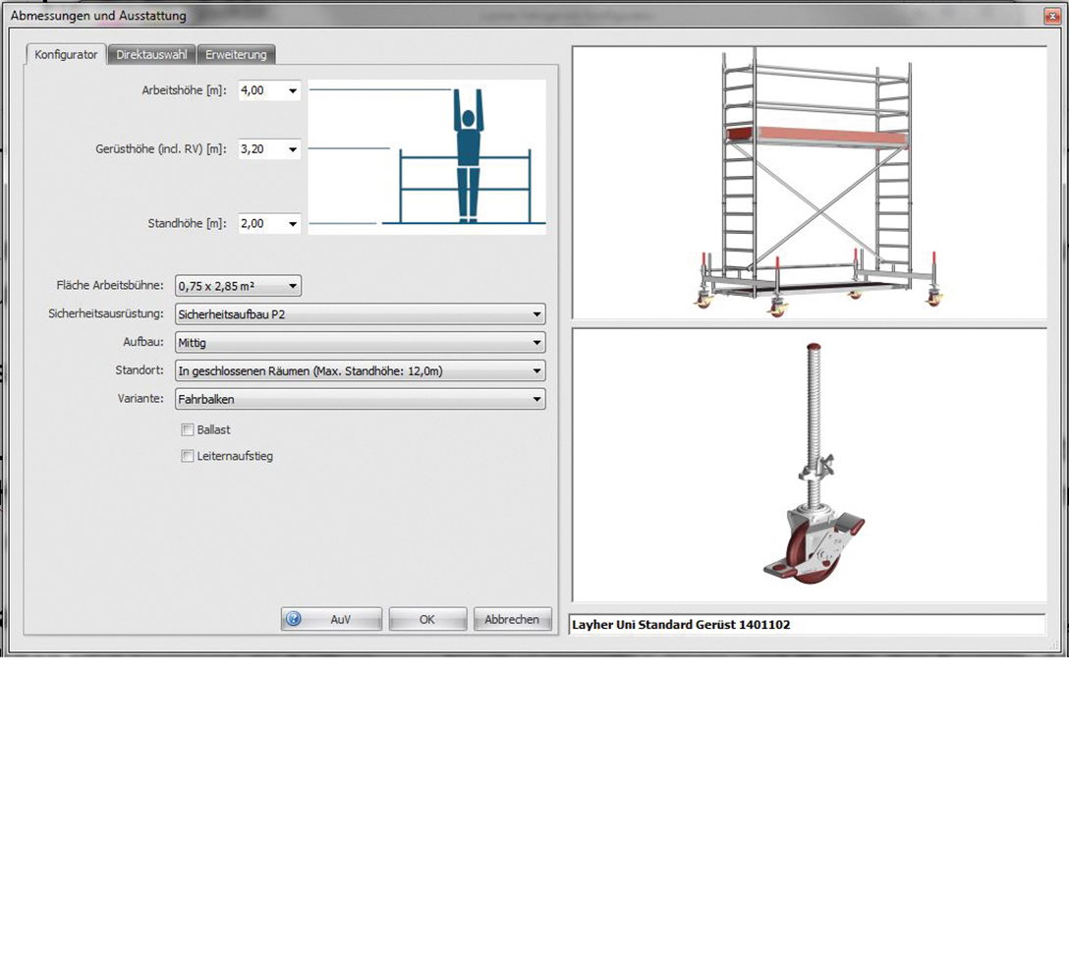Enable the Ballast checkbox
The width and height of the screenshot is (1069, 959).
pos(188,429)
